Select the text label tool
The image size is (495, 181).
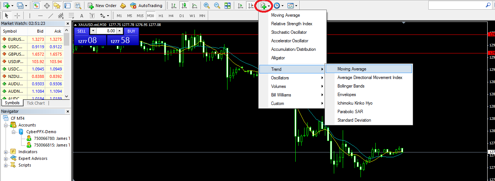tap(92, 16)
